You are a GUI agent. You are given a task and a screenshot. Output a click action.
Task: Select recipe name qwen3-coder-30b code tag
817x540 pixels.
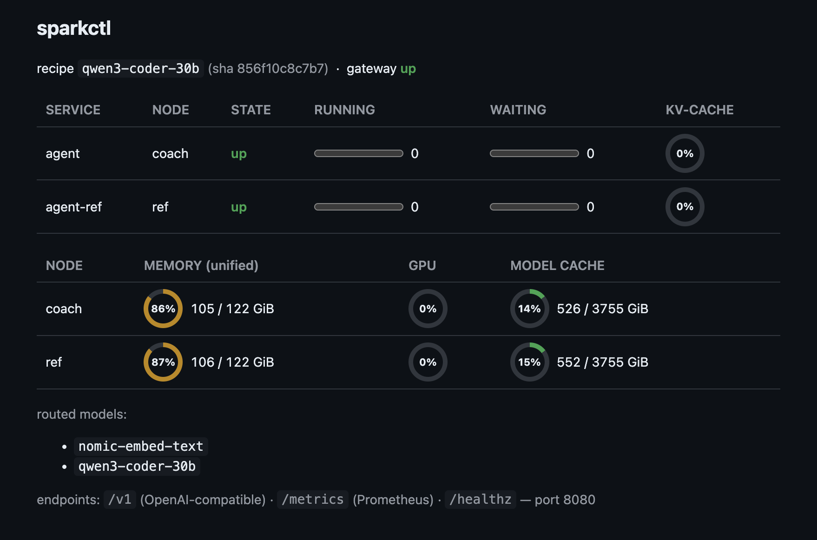[141, 69]
